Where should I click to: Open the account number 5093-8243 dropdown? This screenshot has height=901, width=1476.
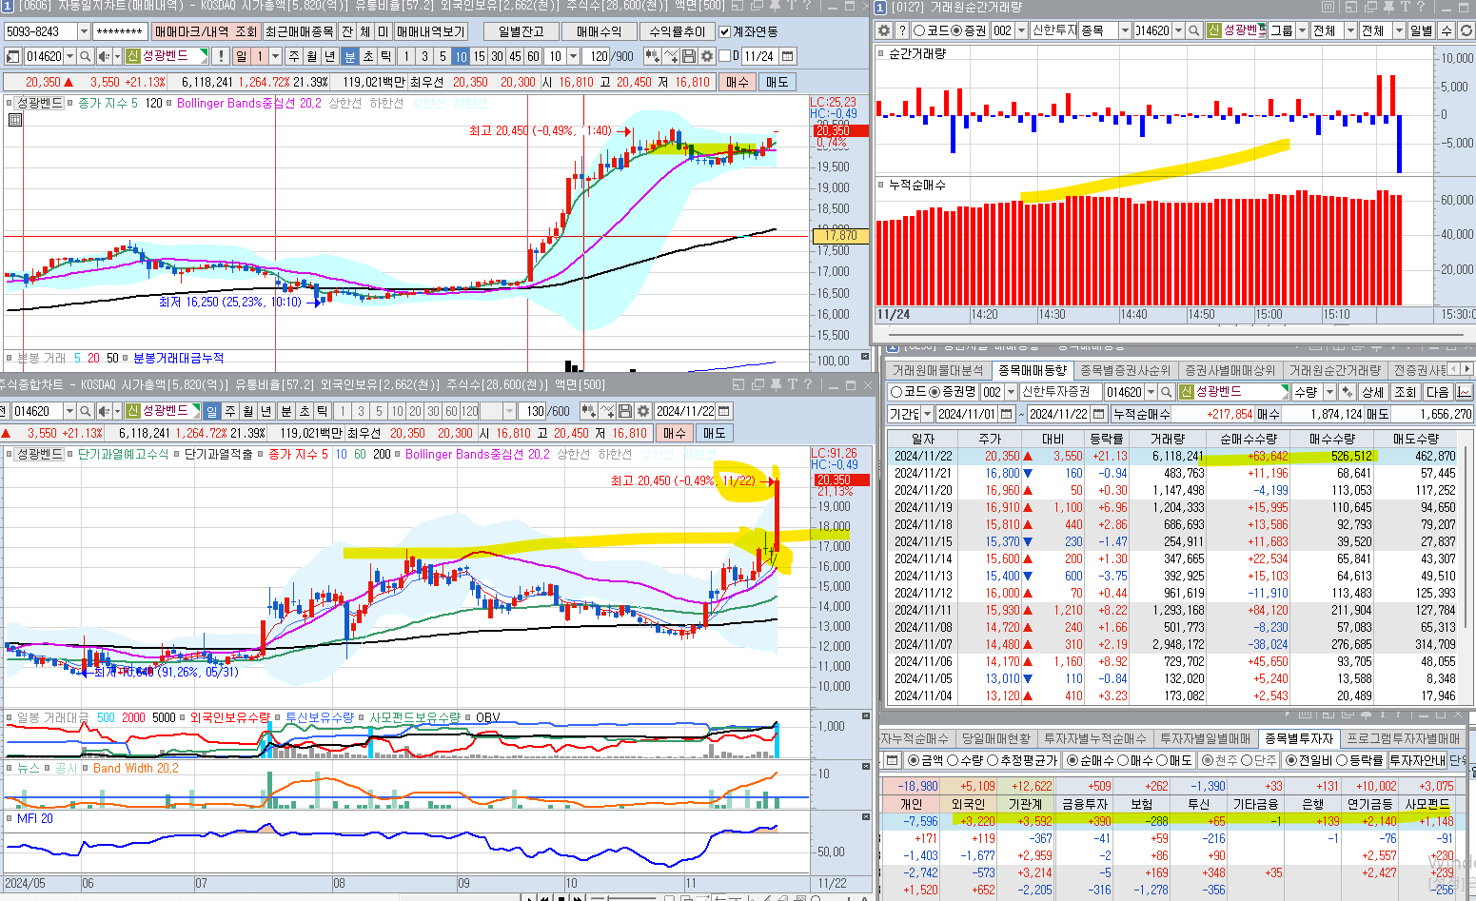click(x=84, y=31)
